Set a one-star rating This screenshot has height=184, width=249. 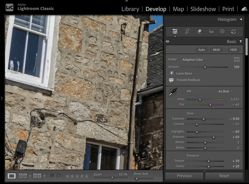click(68, 176)
